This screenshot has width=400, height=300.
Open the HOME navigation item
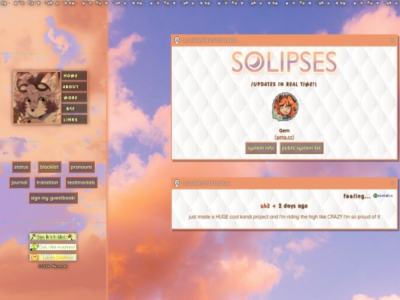tap(75, 76)
